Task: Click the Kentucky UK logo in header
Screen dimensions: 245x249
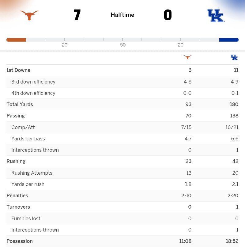Action: coord(216,15)
